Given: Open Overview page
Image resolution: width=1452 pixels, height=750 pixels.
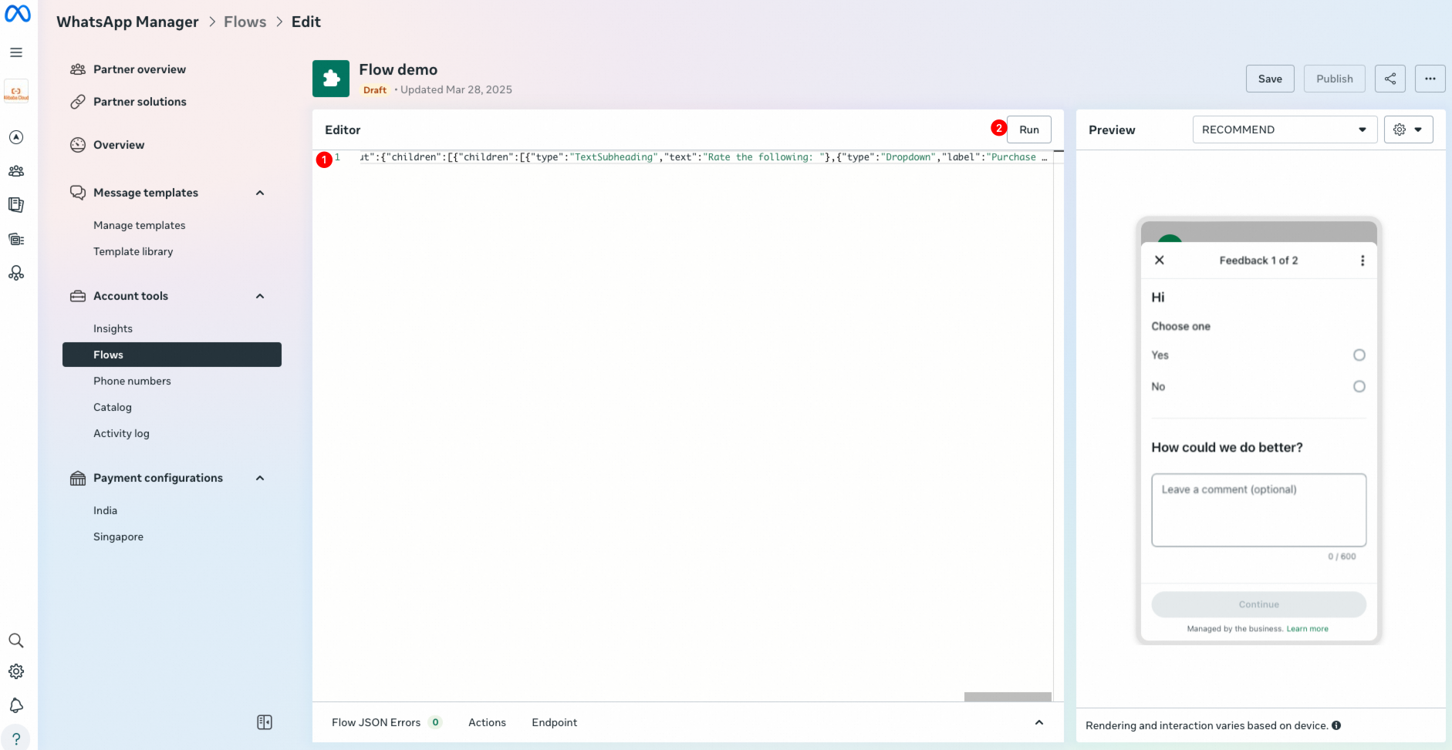Looking at the screenshot, I should [x=119, y=145].
